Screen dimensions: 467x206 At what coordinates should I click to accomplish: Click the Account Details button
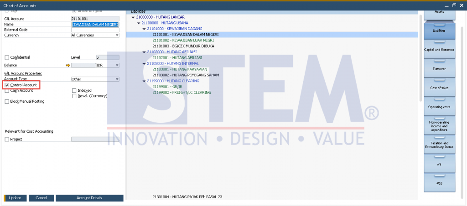point(89,198)
